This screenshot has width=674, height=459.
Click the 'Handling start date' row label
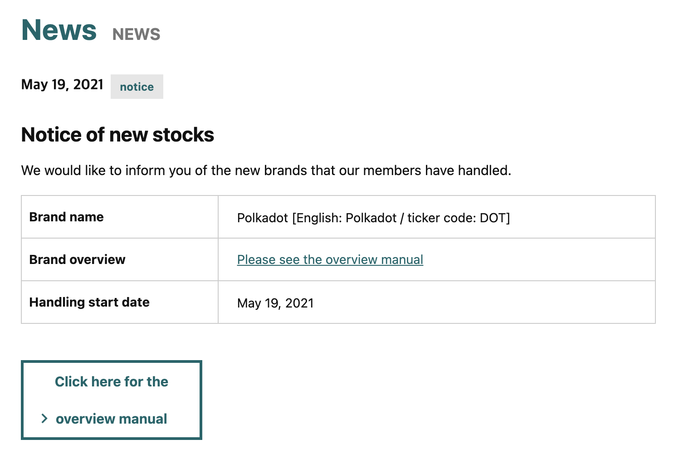[89, 303]
